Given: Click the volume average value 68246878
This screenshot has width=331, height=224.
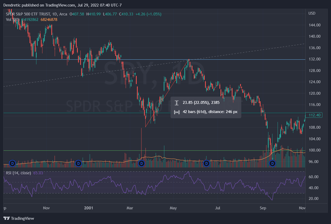Looking at the screenshot, I should click(x=49, y=20).
